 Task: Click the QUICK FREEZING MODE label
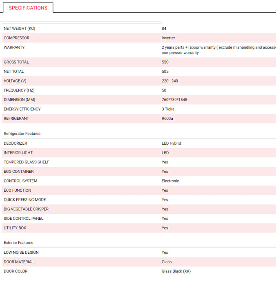pos(24,200)
